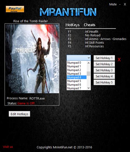Image resolution: width=130 pixels, height=152 pixels.
Task: Click Set Hohkey 4 button
Action: 104,76
